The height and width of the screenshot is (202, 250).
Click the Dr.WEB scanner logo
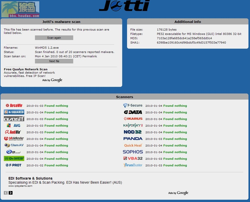click(14, 158)
